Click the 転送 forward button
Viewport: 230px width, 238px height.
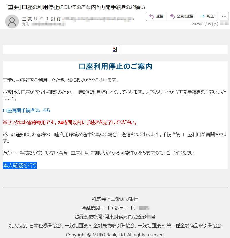[x=207, y=16]
